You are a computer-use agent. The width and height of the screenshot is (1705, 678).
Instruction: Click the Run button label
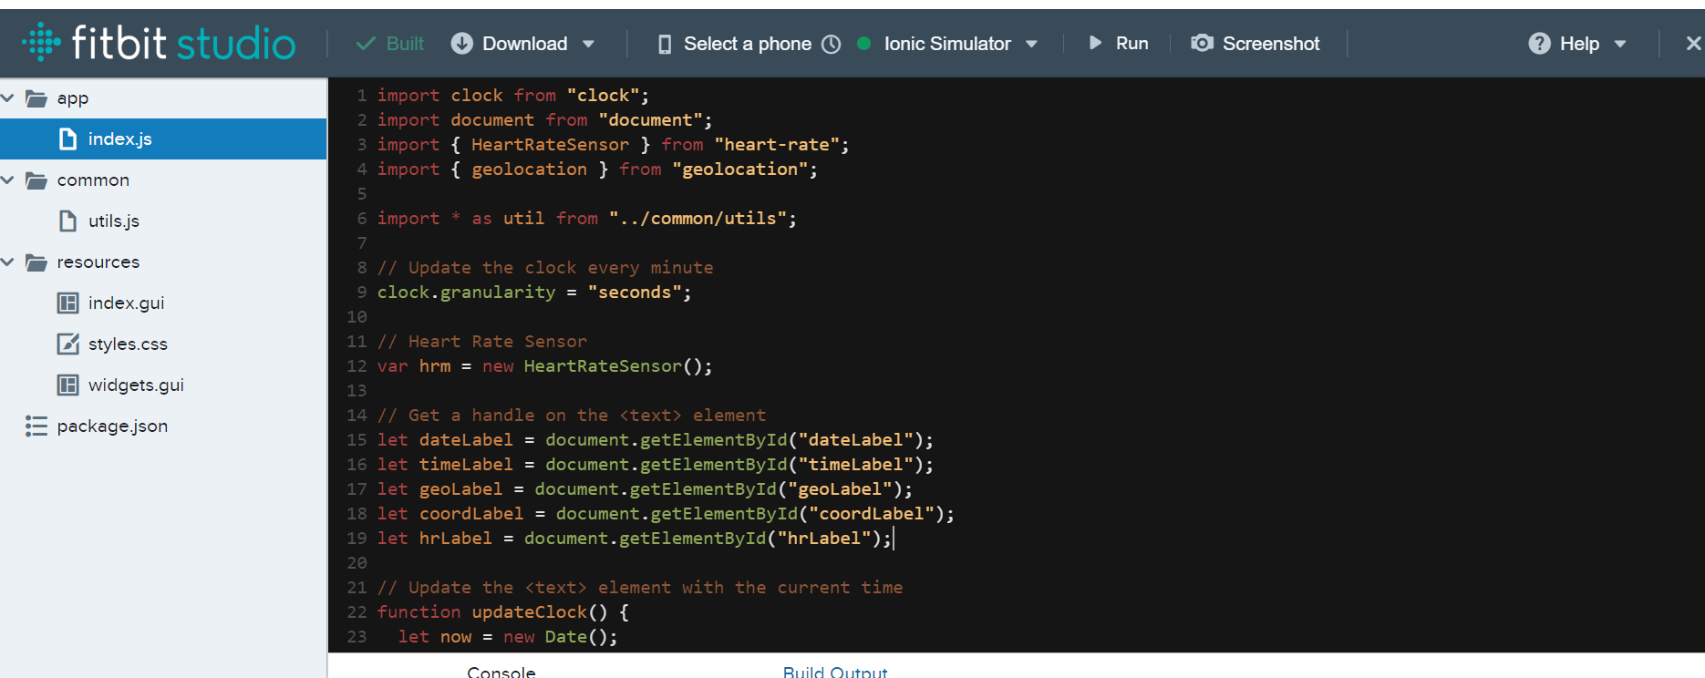[1132, 44]
